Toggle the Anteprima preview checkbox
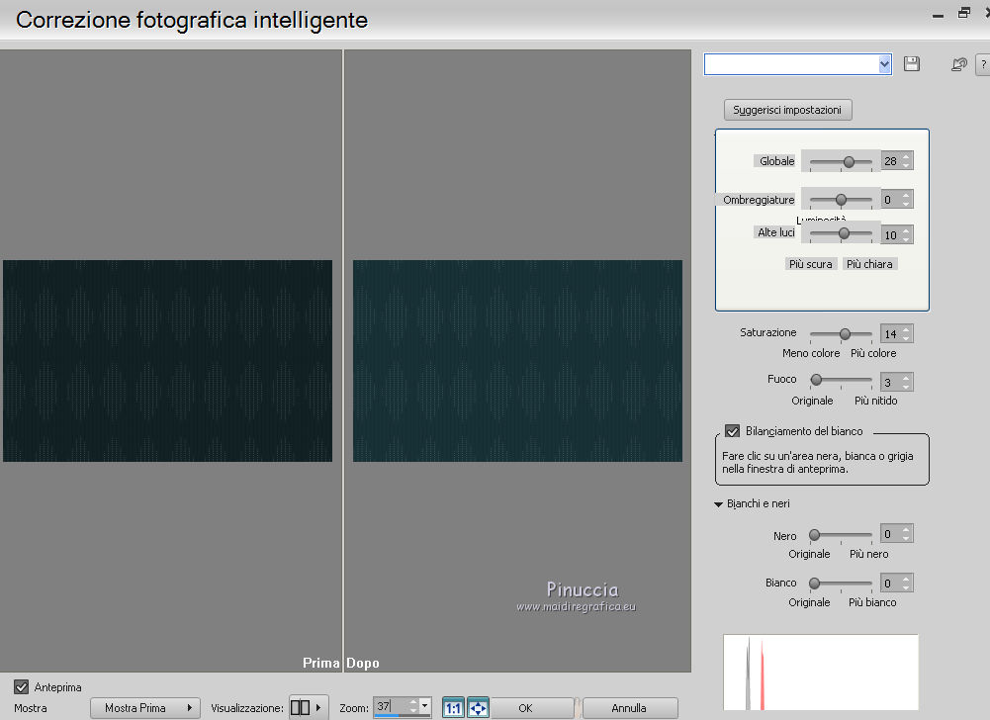 (x=22, y=686)
